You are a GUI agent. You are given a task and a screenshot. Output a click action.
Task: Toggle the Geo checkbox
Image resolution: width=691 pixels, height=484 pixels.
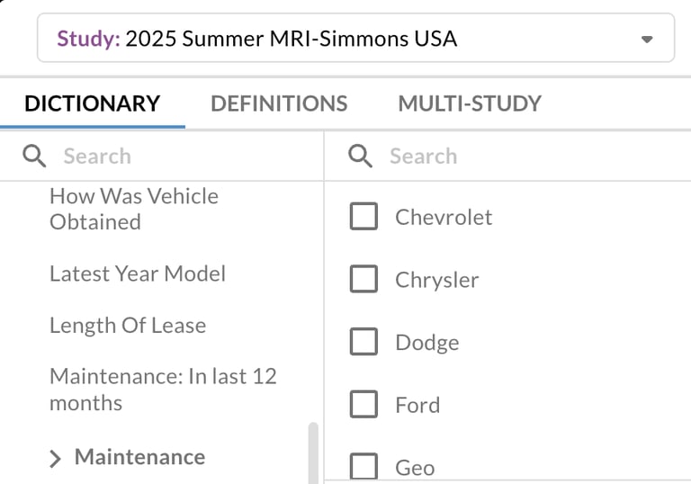point(363,466)
